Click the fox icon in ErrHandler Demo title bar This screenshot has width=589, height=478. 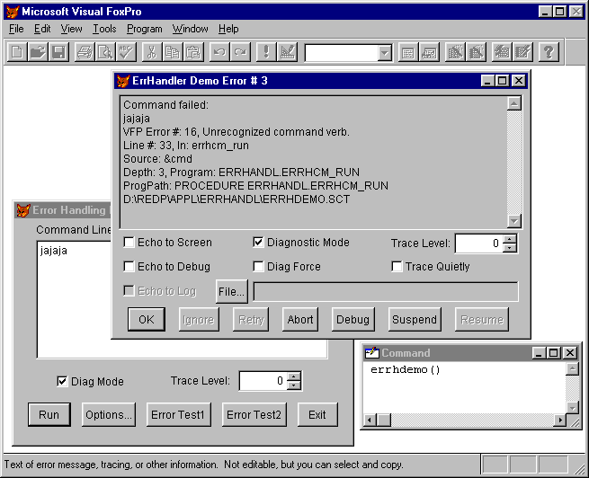[123, 81]
